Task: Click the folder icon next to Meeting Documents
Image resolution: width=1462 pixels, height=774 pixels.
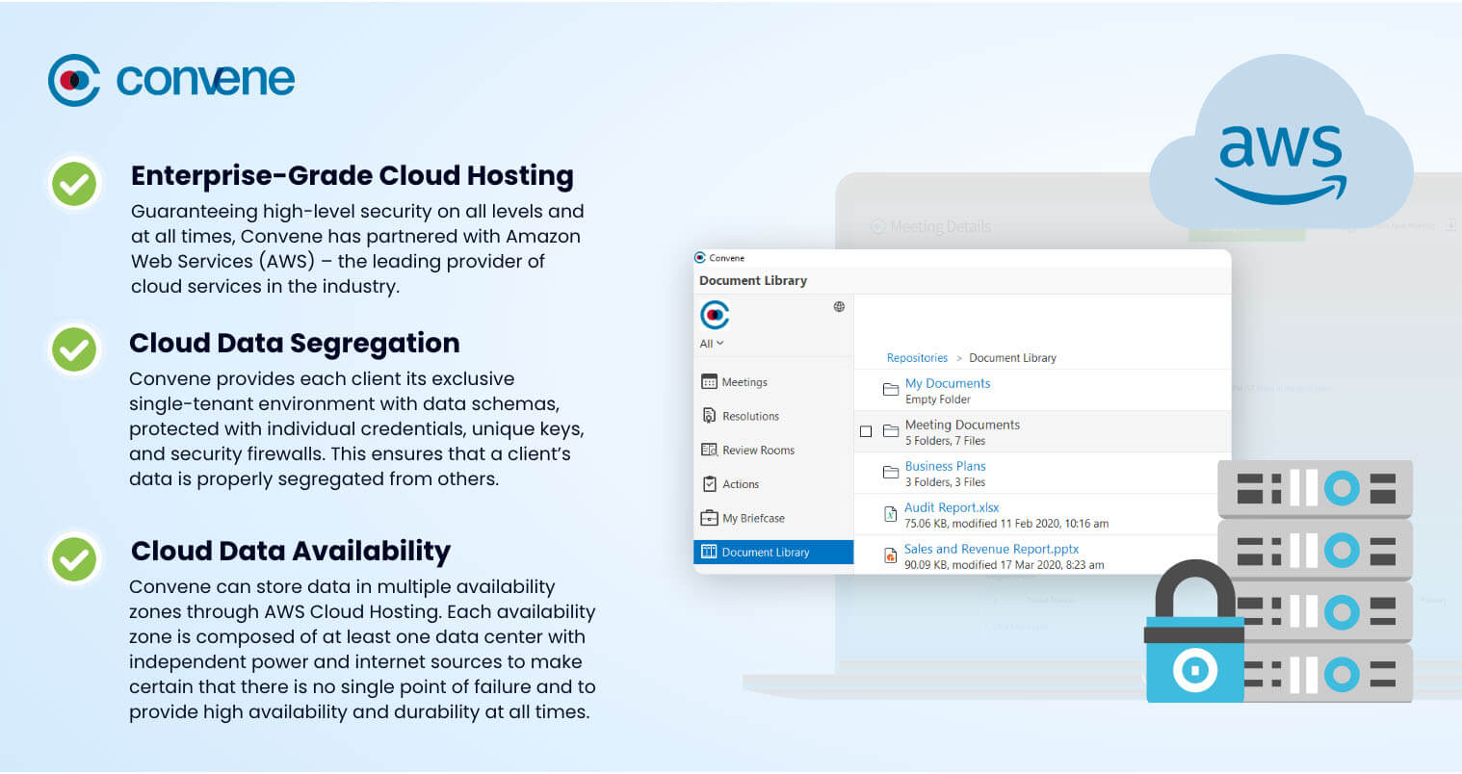Action: click(x=890, y=430)
